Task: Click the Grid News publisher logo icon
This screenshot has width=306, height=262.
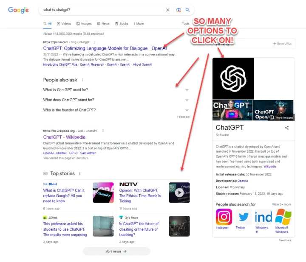Action: click(x=121, y=217)
